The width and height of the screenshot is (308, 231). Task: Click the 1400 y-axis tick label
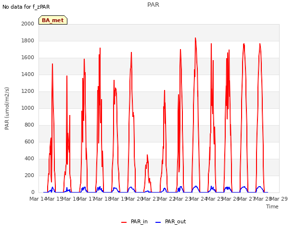point(28,74)
